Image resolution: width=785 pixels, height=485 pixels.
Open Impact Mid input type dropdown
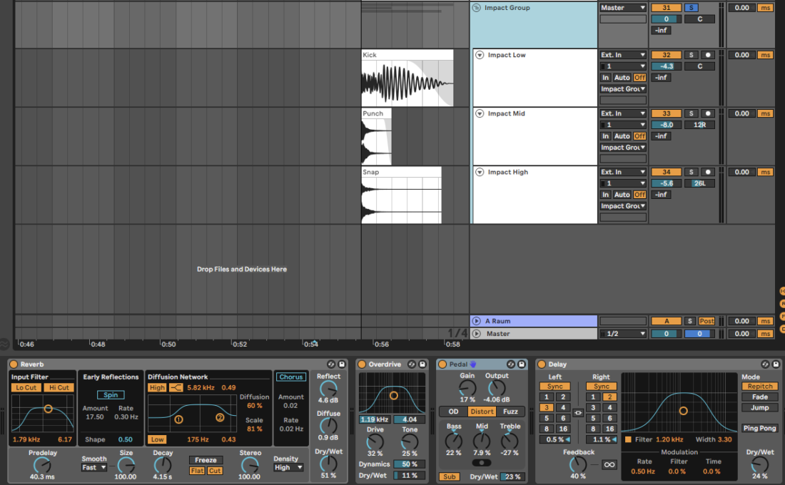623,113
